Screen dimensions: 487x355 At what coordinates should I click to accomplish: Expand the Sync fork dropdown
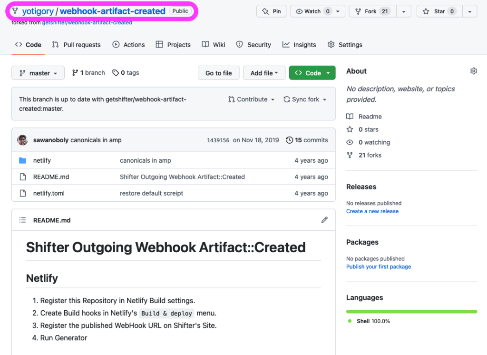pos(305,99)
